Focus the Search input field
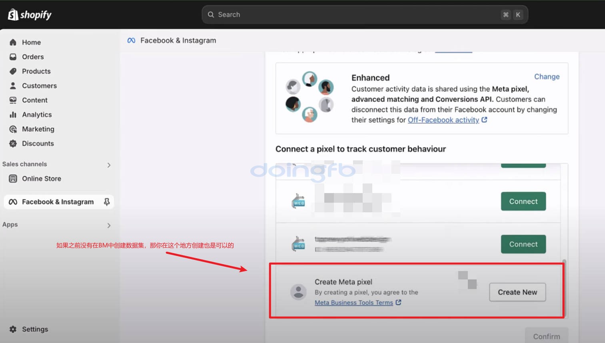This screenshot has height=343, width=605. [365, 14]
